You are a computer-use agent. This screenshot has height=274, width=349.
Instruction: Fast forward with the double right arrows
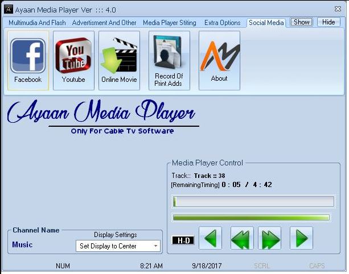tap(269, 238)
